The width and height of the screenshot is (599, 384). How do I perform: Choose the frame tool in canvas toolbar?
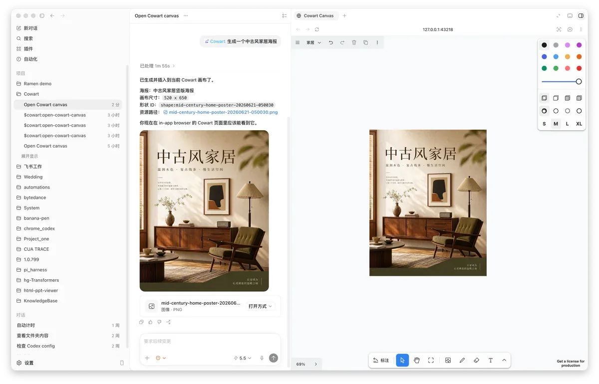point(431,360)
